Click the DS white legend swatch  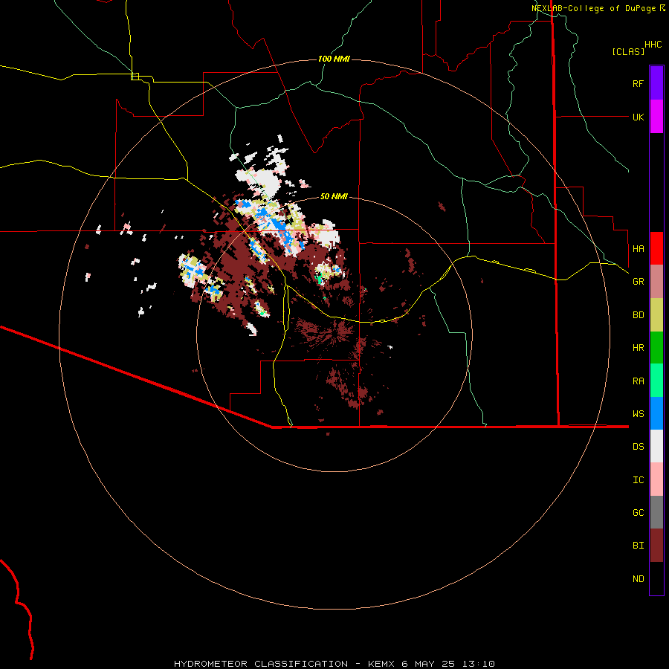[x=656, y=446]
